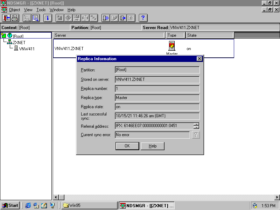Click the NDSMGR taskbar button
Image resolution: width=280 pixels, height=210 pixels.
tap(147, 205)
